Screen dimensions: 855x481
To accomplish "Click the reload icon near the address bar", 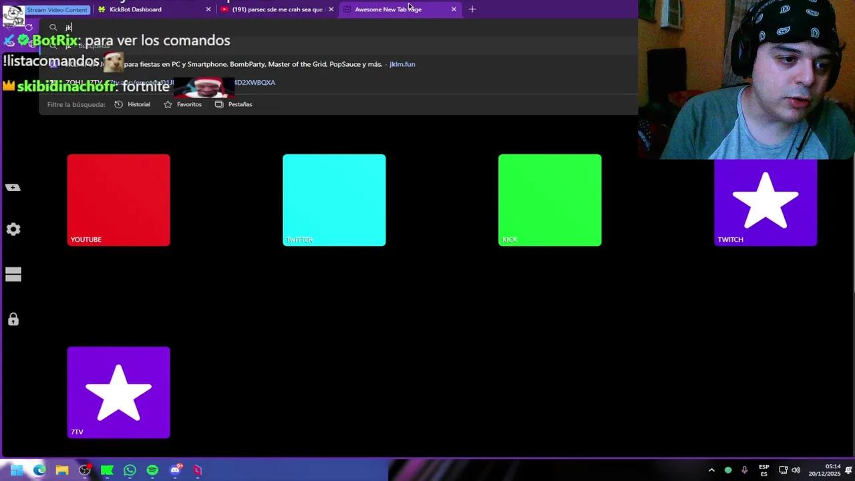I will pyautogui.click(x=29, y=27).
